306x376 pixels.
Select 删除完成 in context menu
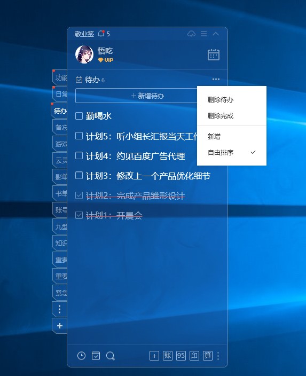pyautogui.click(x=232, y=116)
